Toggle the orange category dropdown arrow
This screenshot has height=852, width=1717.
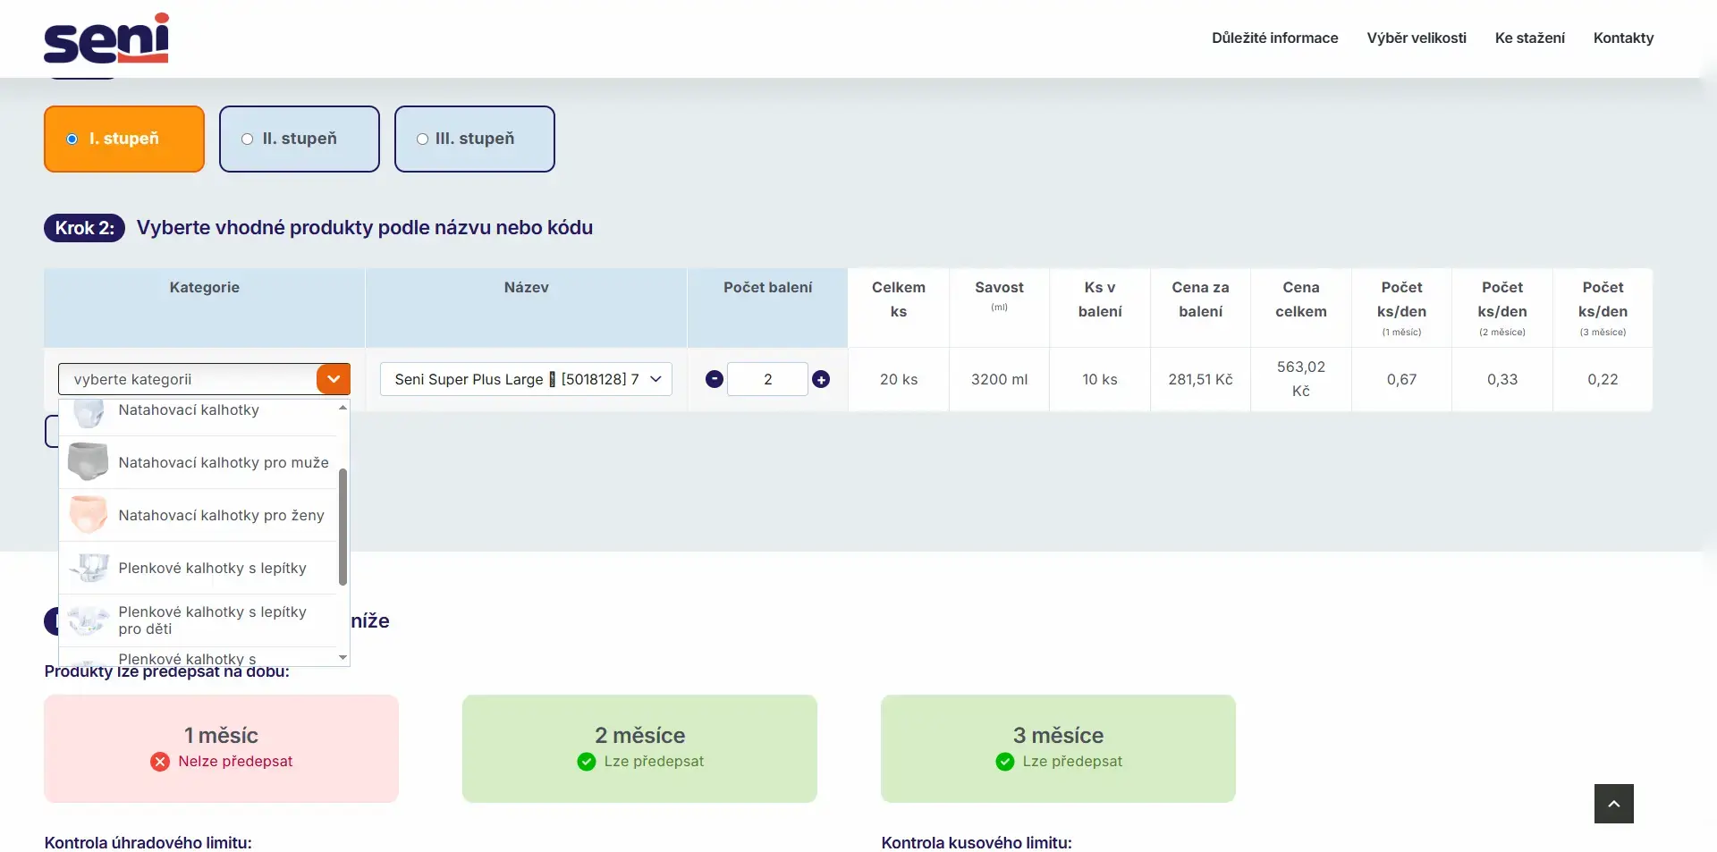(x=333, y=379)
